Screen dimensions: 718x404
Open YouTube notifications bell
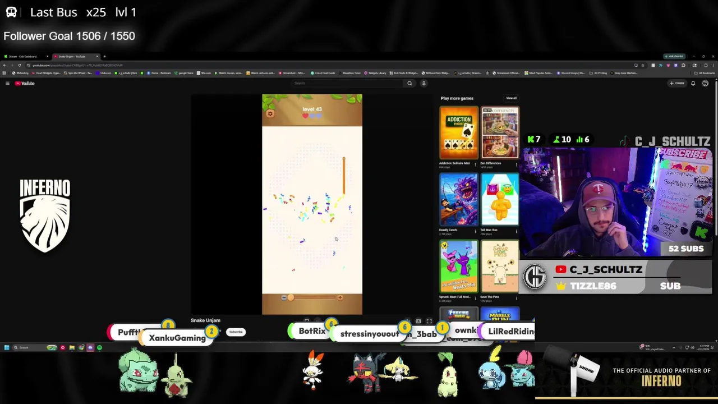(693, 83)
